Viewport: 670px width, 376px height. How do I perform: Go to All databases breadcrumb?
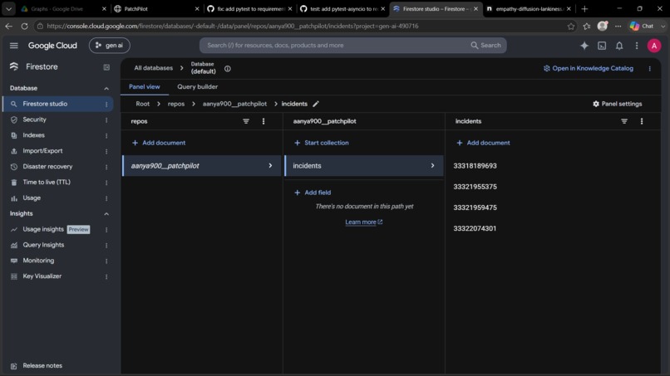point(154,68)
